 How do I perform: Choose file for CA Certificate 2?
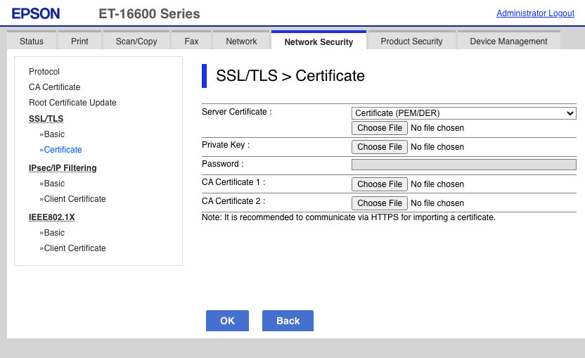click(x=380, y=203)
